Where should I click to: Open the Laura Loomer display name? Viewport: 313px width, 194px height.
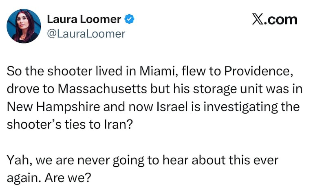(84, 19)
